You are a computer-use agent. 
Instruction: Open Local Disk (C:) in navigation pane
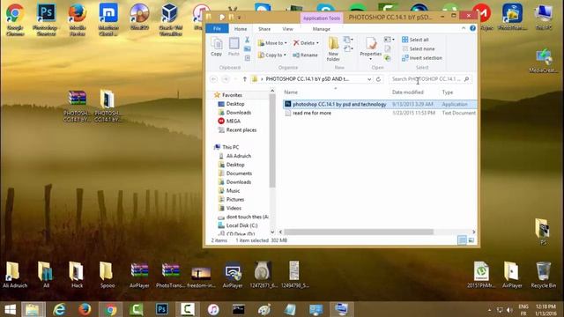(x=238, y=225)
